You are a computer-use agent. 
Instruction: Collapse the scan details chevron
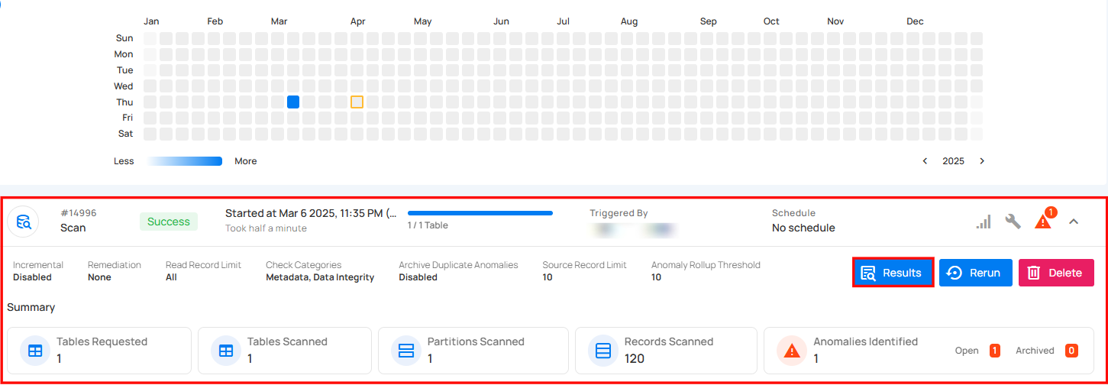(1074, 222)
